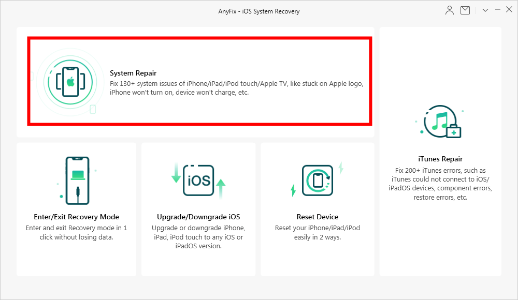Click the Upgrade/Downgrade iOS arrows icon

(x=198, y=181)
